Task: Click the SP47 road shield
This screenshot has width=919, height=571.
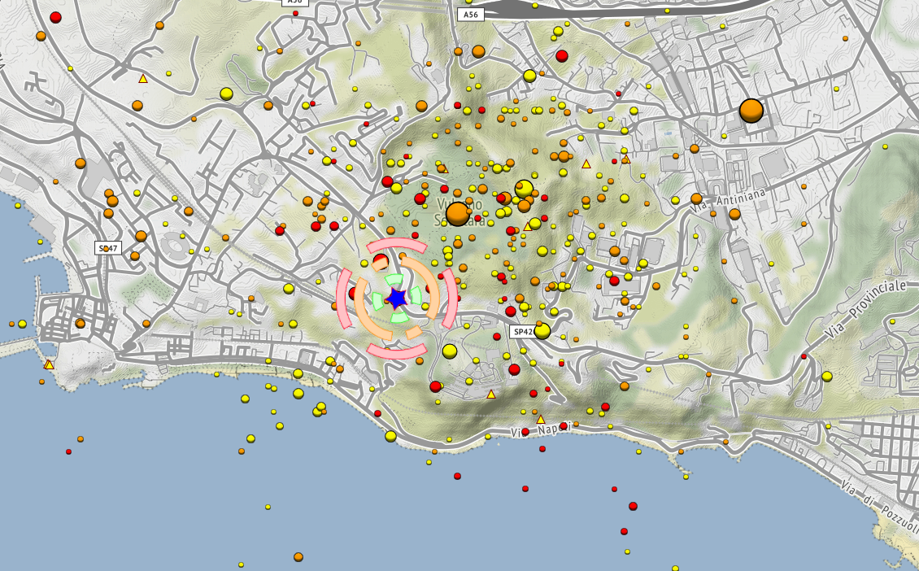Action: coord(108,248)
